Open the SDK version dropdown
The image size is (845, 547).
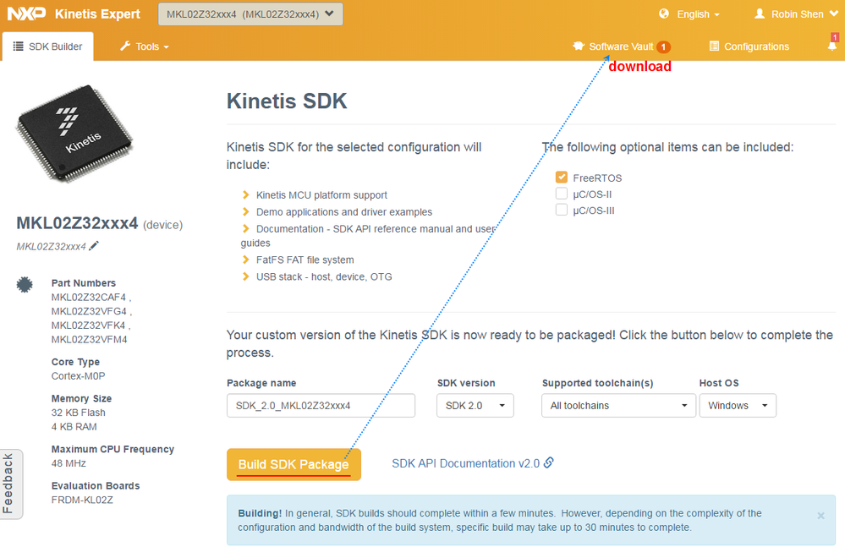[x=475, y=406]
